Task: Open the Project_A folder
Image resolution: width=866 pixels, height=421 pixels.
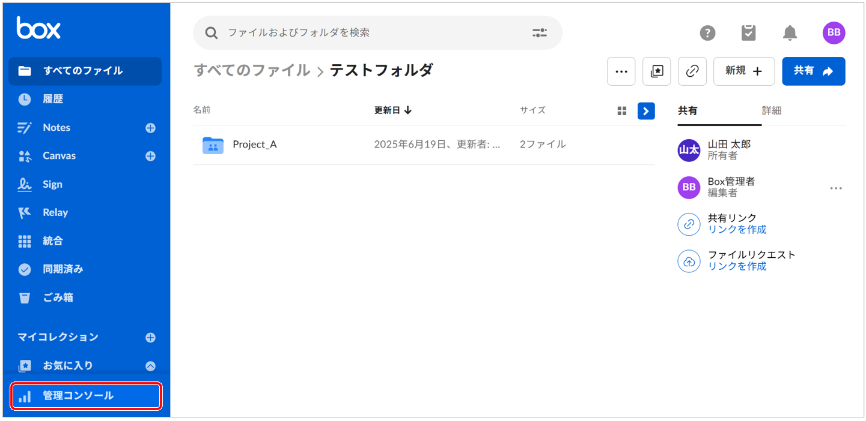Action: [254, 145]
